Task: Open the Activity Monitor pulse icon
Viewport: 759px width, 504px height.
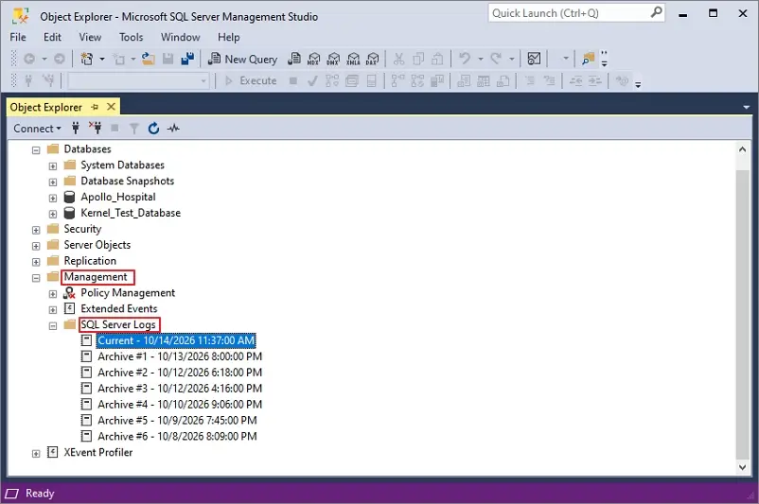Action: click(x=173, y=129)
